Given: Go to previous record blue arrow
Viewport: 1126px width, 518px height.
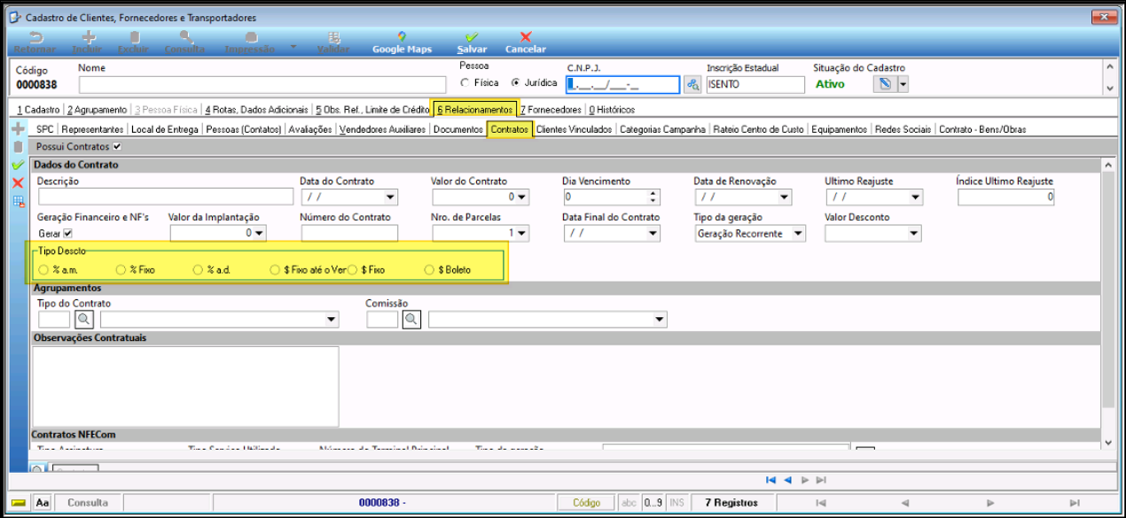Looking at the screenshot, I should click(x=787, y=480).
